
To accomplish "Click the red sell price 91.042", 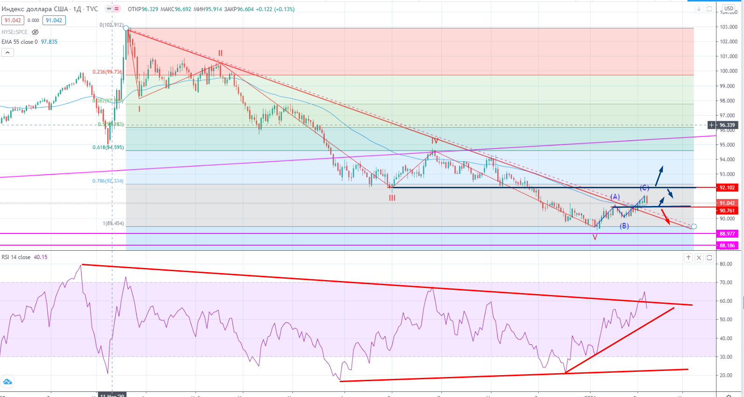I will pyautogui.click(x=13, y=21).
